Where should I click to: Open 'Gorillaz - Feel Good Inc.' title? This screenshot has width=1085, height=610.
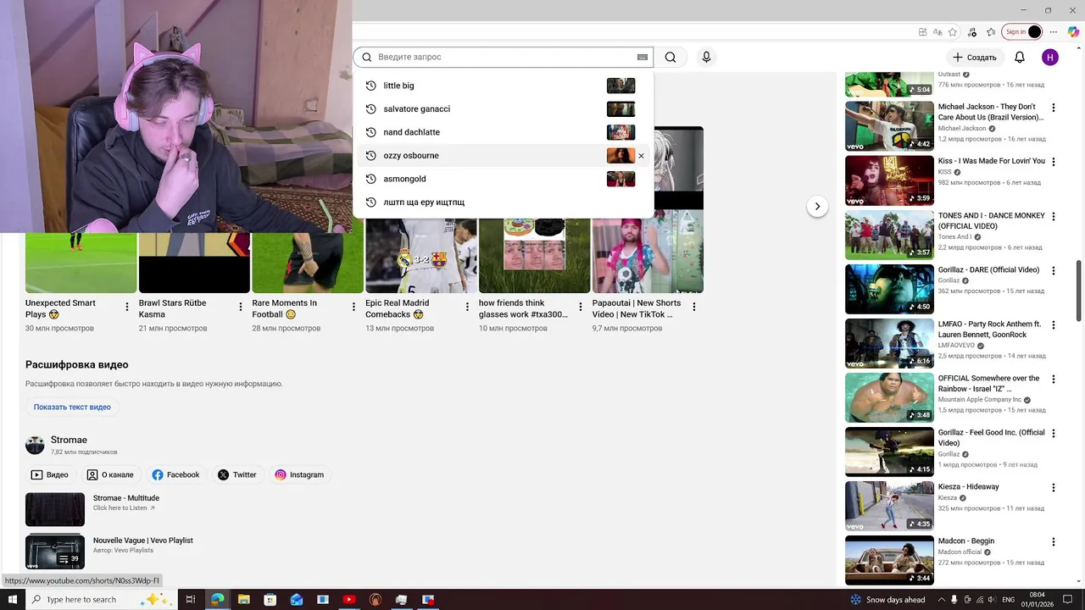click(991, 437)
